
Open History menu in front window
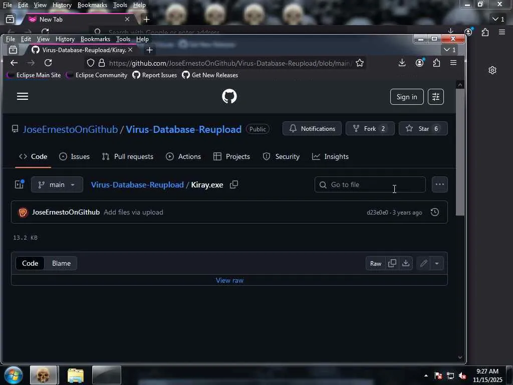(65, 39)
